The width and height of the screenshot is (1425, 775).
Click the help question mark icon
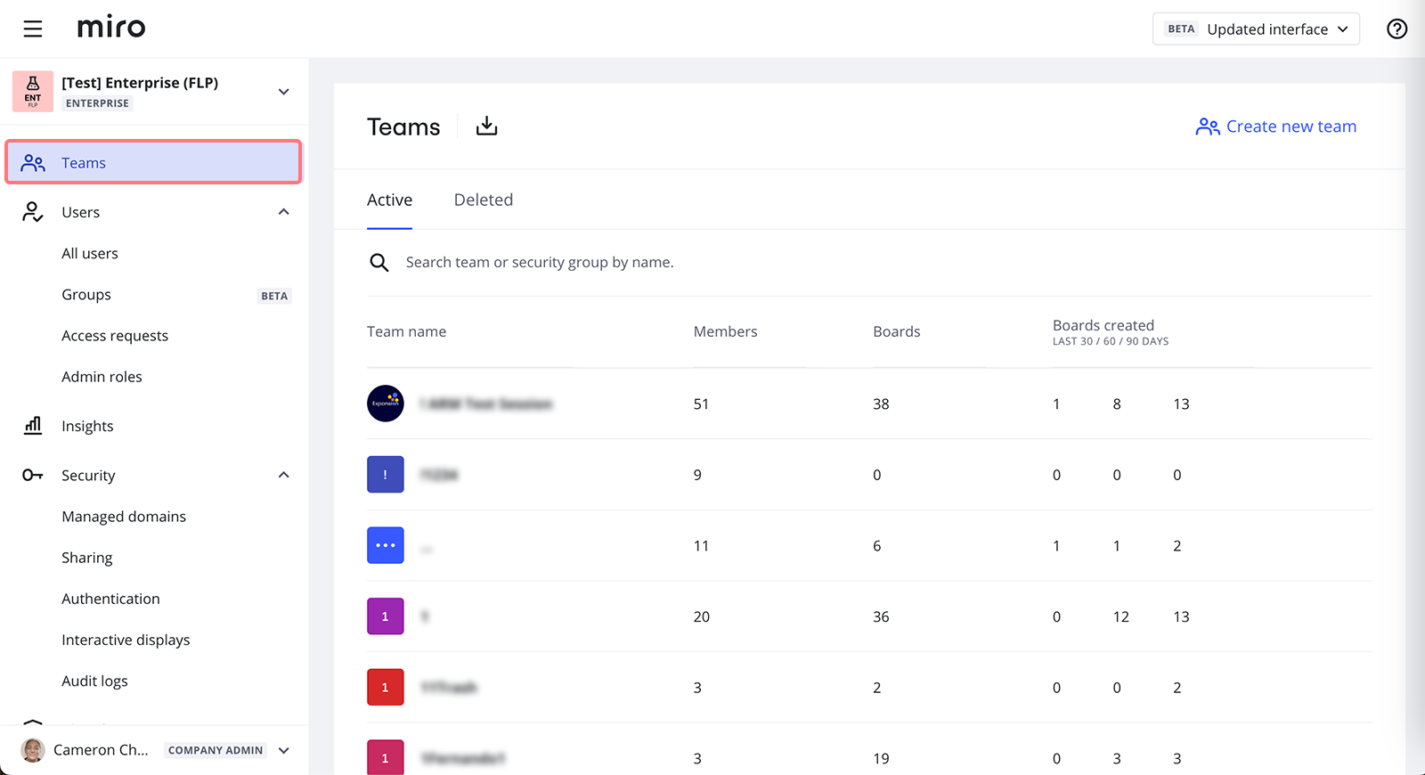click(1396, 29)
